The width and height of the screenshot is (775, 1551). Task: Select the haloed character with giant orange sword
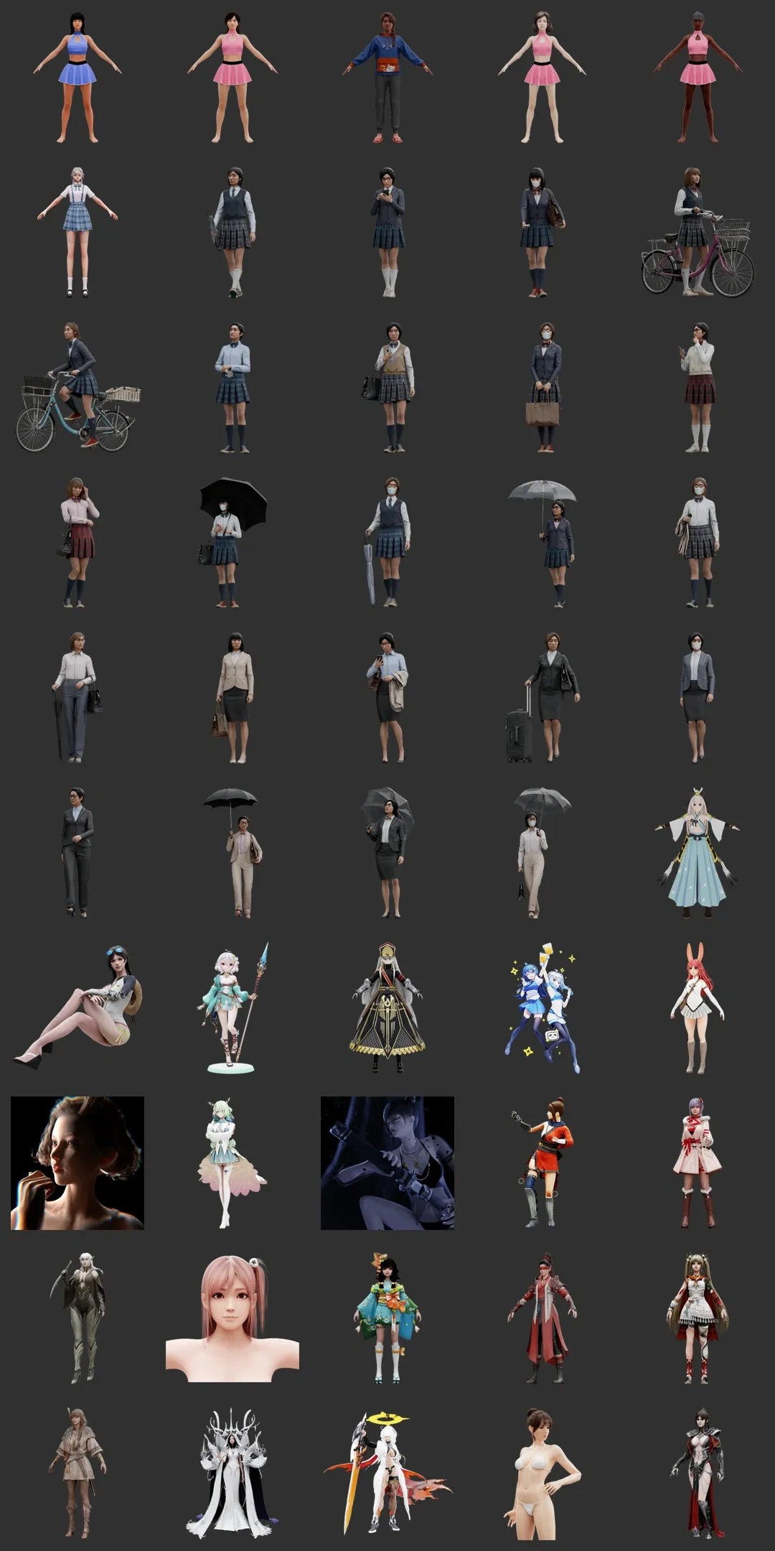(387, 1473)
